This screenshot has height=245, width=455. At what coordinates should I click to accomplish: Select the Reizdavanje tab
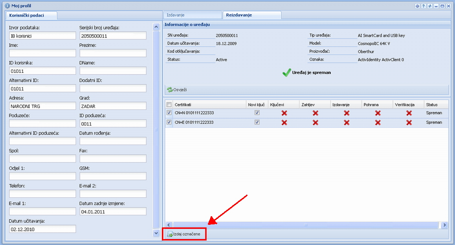point(251,15)
